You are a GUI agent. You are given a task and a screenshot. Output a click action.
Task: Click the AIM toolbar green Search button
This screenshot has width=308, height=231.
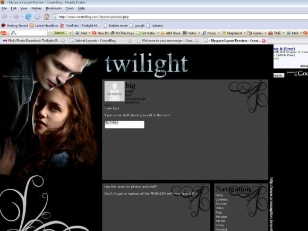pos(59,33)
